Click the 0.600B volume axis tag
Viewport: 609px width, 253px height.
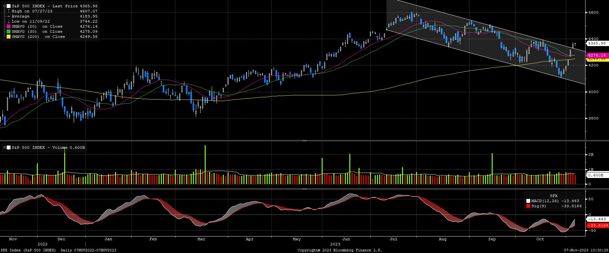pos(596,175)
